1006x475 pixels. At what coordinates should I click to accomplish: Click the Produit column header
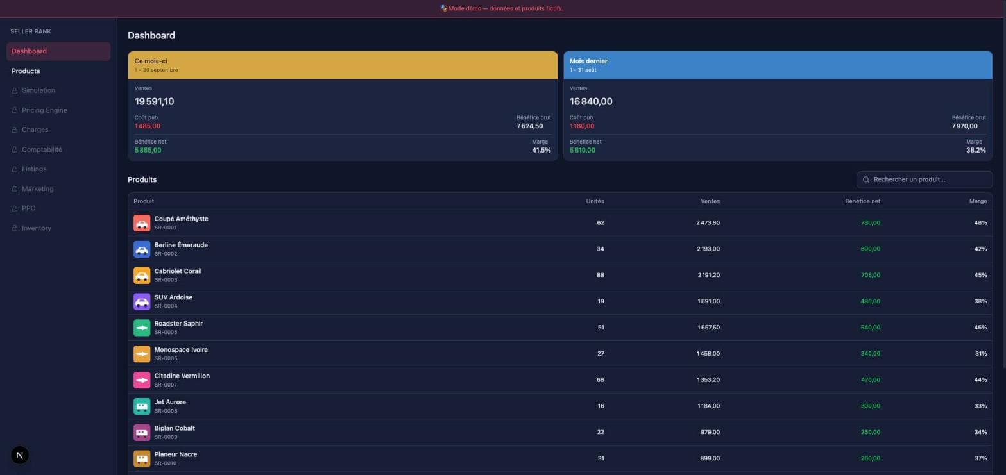[144, 201]
